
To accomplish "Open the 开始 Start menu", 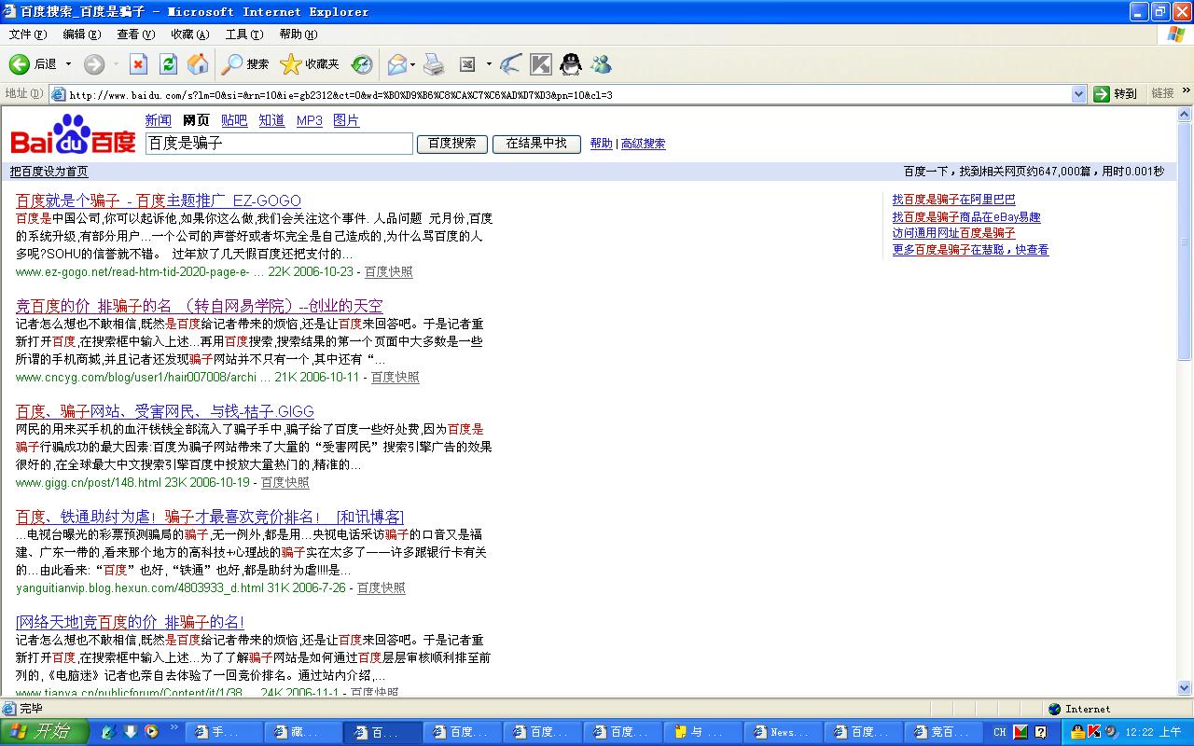I will point(45,732).
